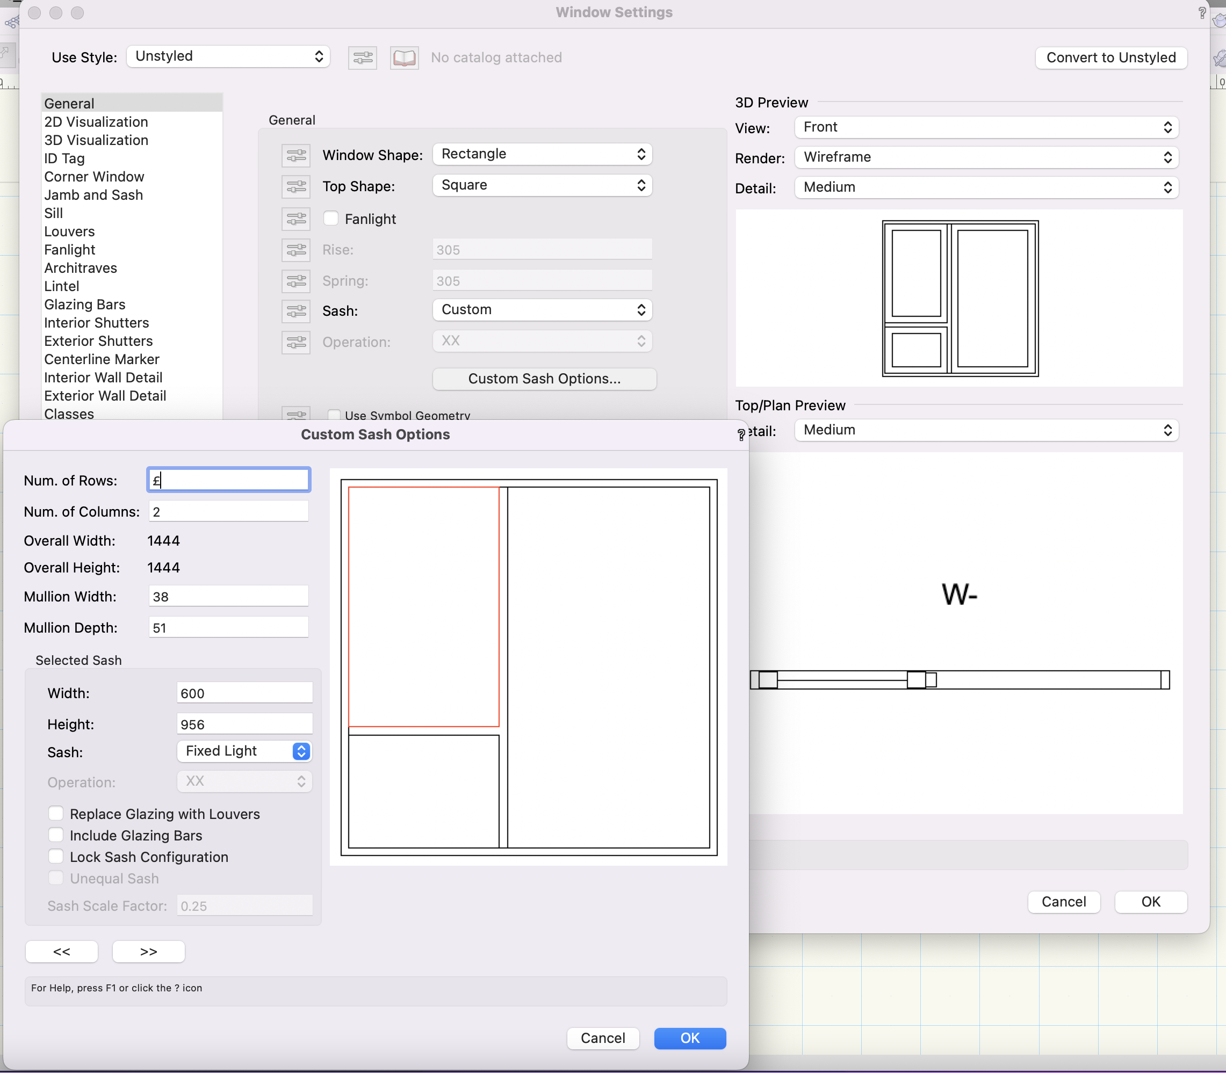Check Replace Glazing with Louvers
The width and height of the screenshot is (1226, 1073).
tap(56, 814)
